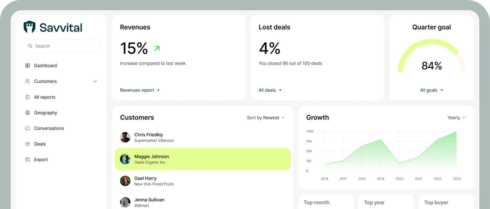The height and width of the screenshot is (209, 490).
Task: Click the Customers people icon in sidebar
Action: pyautogui.click(x=28, y=81)
